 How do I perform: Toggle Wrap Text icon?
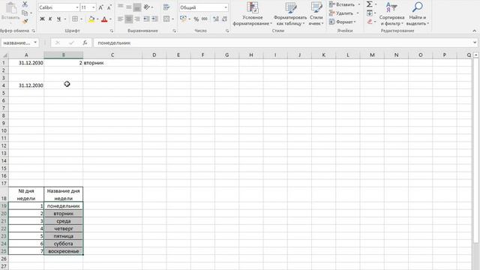pos(166,7)
